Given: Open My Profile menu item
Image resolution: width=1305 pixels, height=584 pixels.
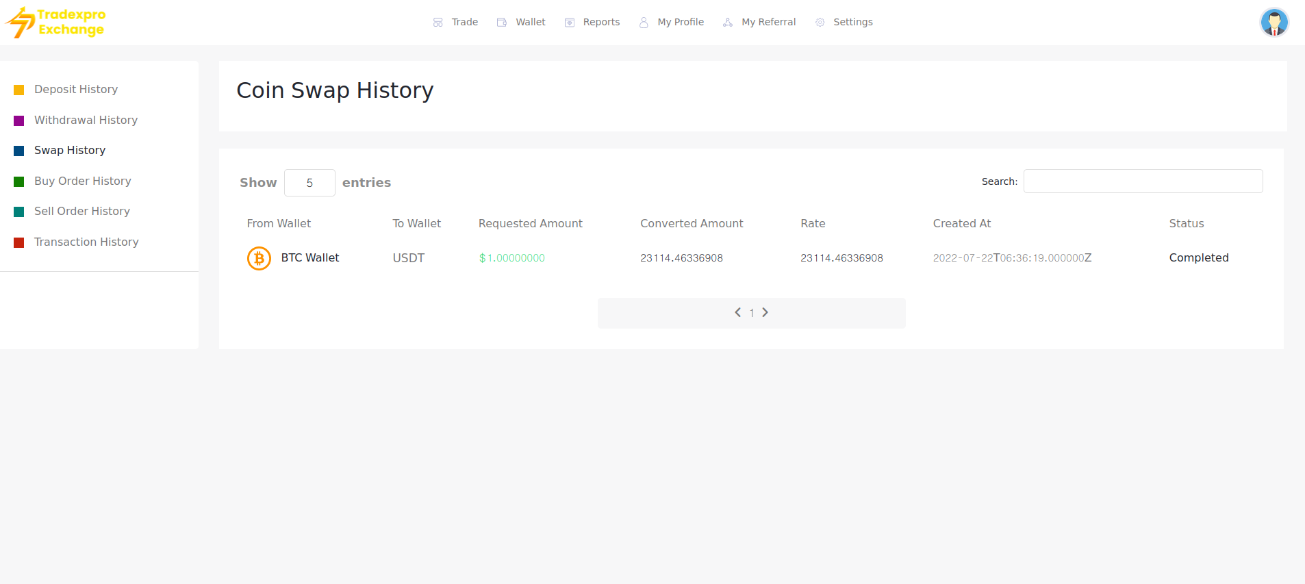Looking at the screenshot, I should [680, 22].
